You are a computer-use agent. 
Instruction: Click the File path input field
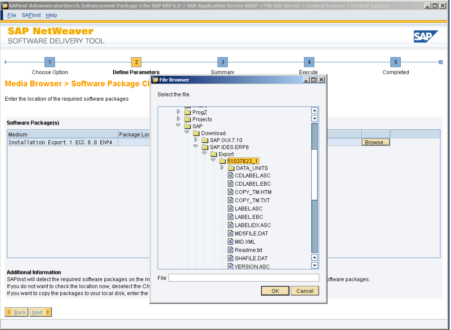244,278
